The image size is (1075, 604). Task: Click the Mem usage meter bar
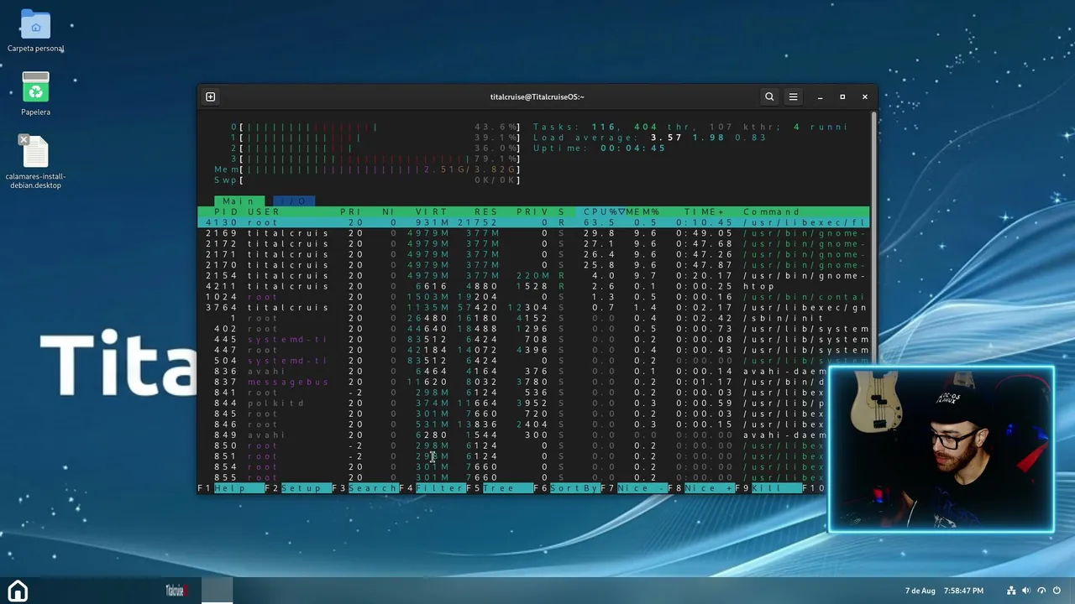tap(367, 169)
